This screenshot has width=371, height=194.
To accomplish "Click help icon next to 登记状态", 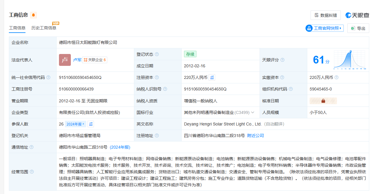I will coord(157,54).
